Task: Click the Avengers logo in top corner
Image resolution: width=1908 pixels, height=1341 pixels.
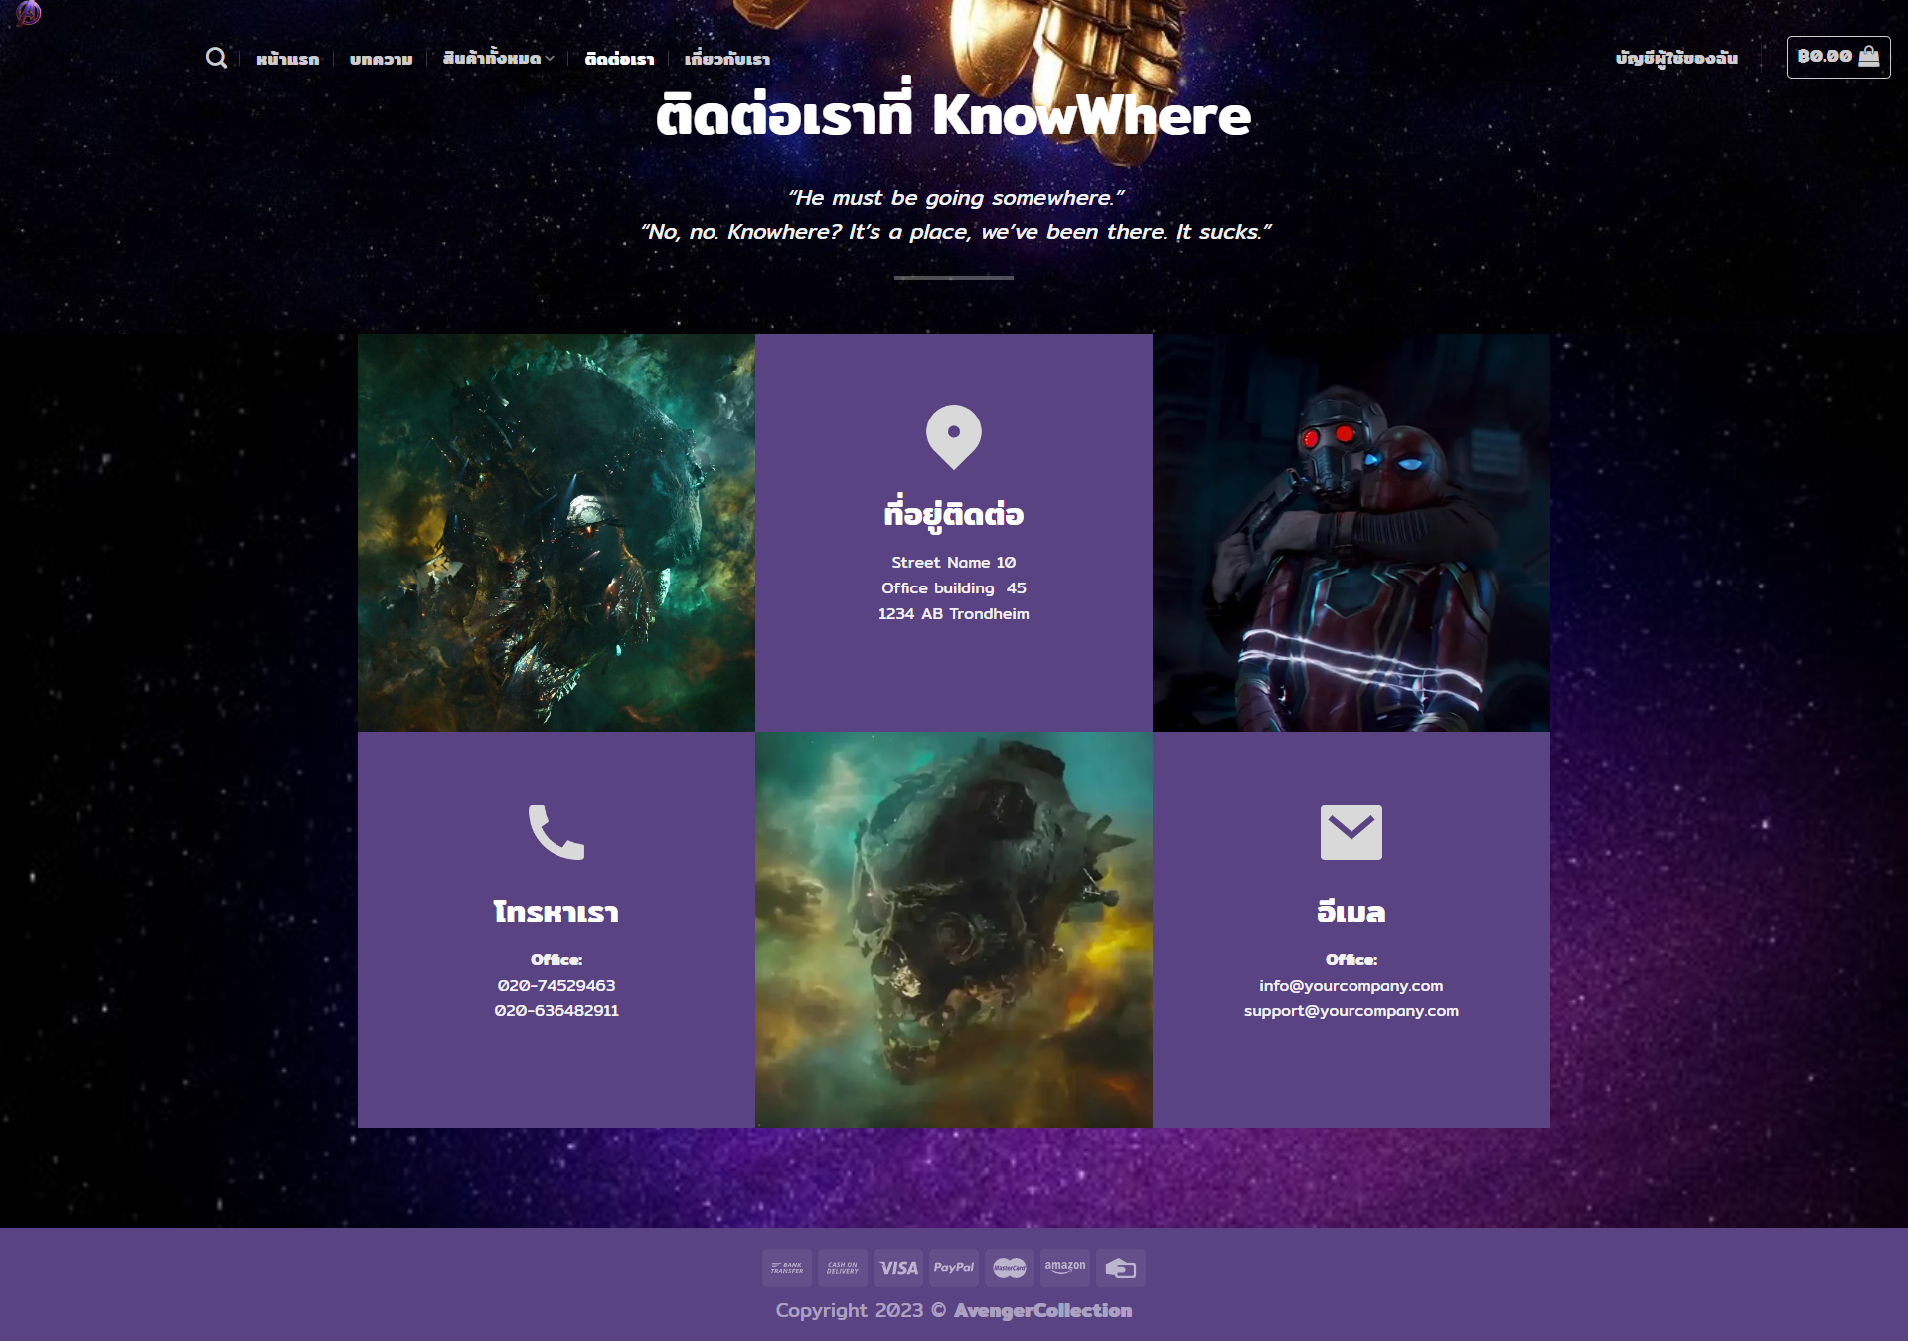Action: tap(29, 12)
